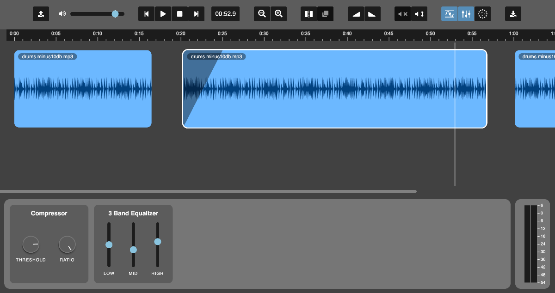Click the 0:45 mark on the ruler
The image size is (555, 293).
click(388, 34)
